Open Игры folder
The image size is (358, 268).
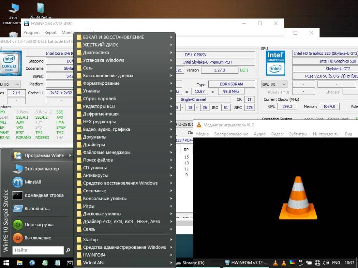125,206
